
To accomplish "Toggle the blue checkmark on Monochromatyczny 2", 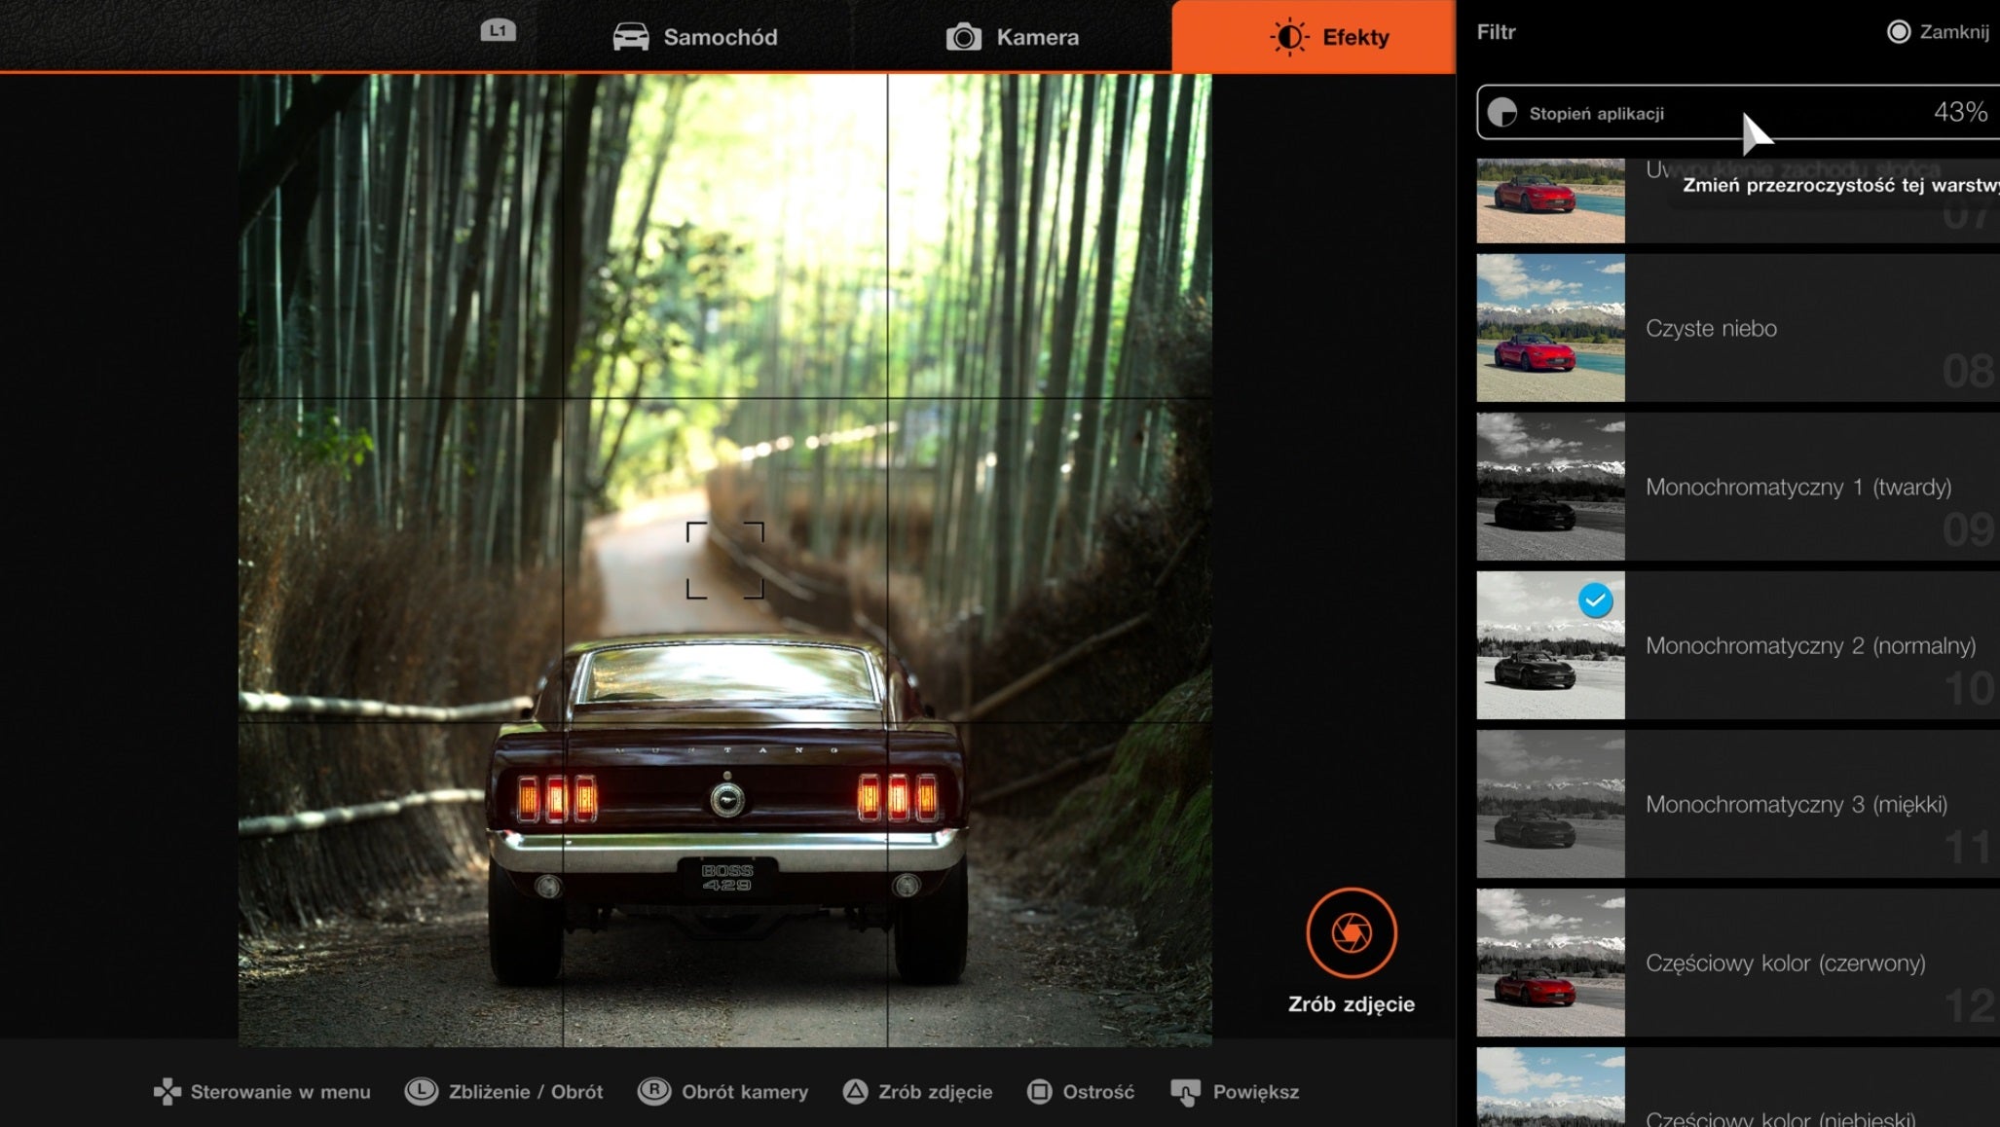I will coord(1595,600).
